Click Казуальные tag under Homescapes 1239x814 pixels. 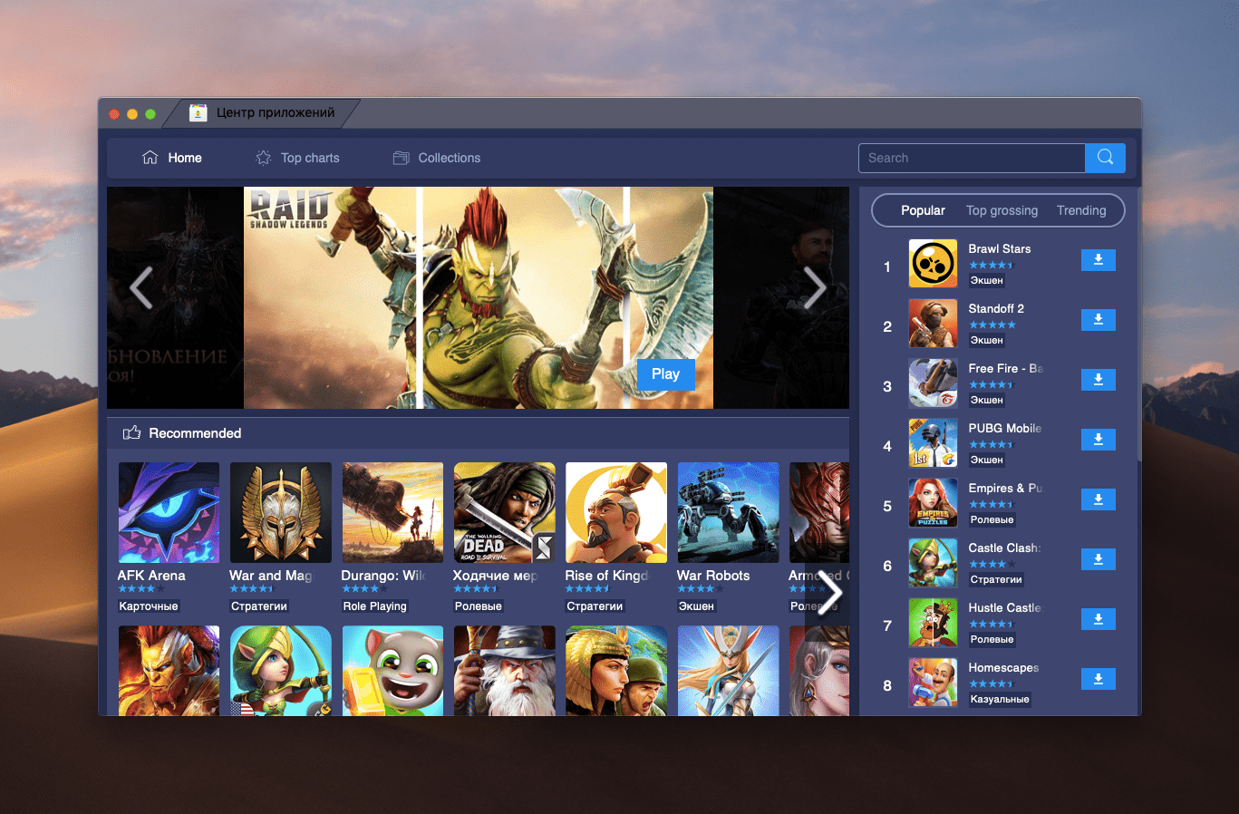pyautogui.click(x=1000, y=699)
